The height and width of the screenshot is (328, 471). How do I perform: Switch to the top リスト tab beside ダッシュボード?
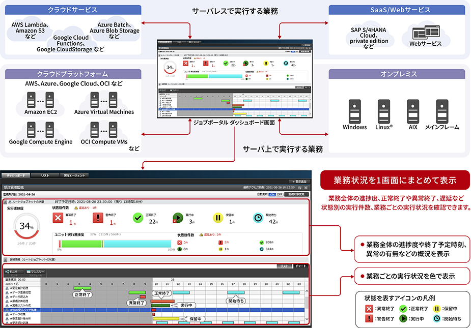tap(45, 175)
